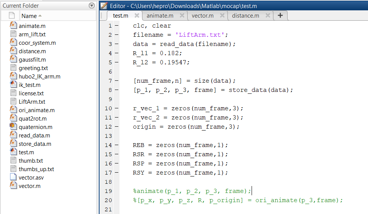Close the test.m tab
The height and width of the screenshot is (214, 368).
coord(137,15)
